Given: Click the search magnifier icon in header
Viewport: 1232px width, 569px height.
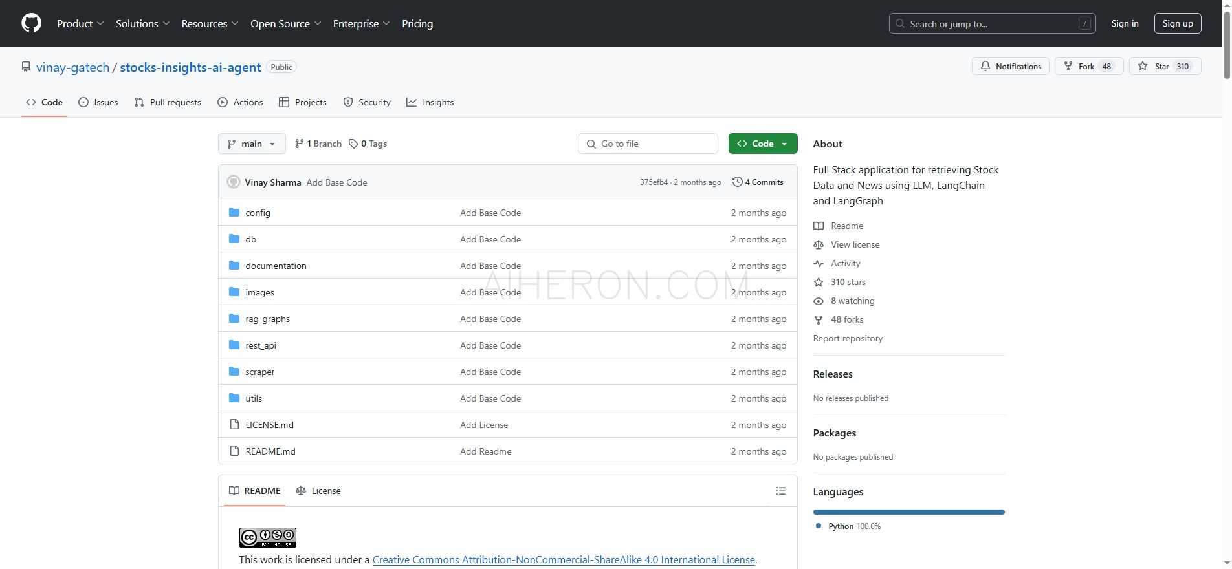Looking at the screenshot, I should click(900, 23).
